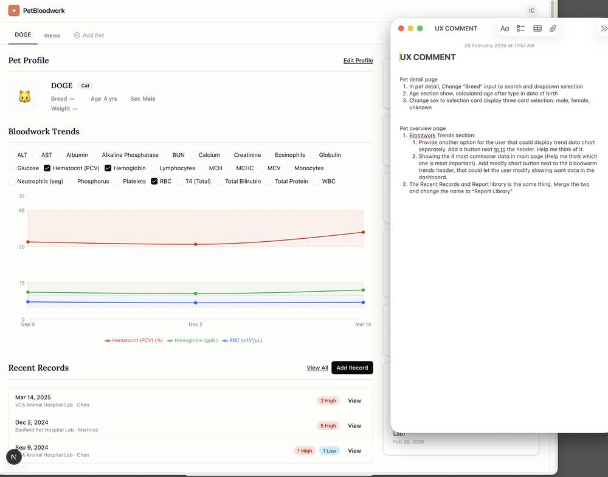Enable the AST checkbox

(x=36, y=155)
